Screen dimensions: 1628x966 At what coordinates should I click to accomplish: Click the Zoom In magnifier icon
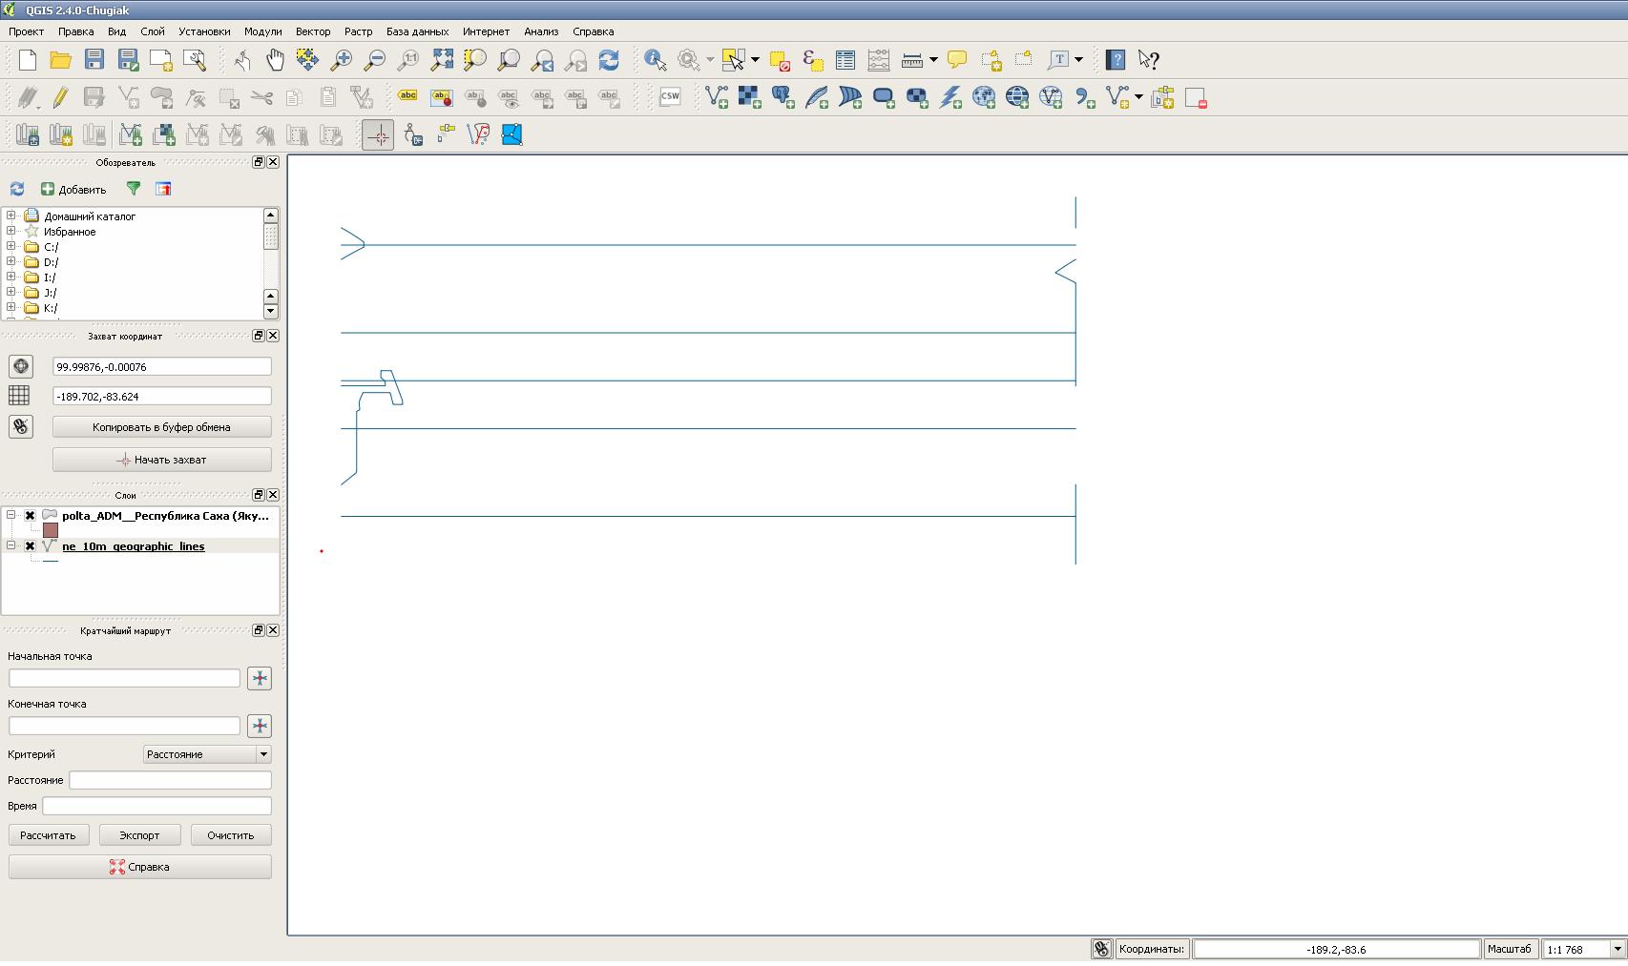pos(341,60)
